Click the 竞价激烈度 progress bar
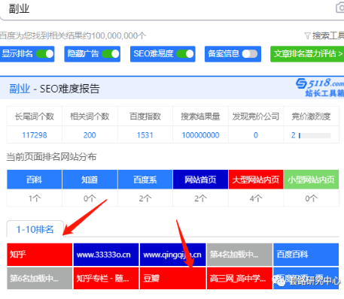344x299 pixels. click(x=315, y=136)
